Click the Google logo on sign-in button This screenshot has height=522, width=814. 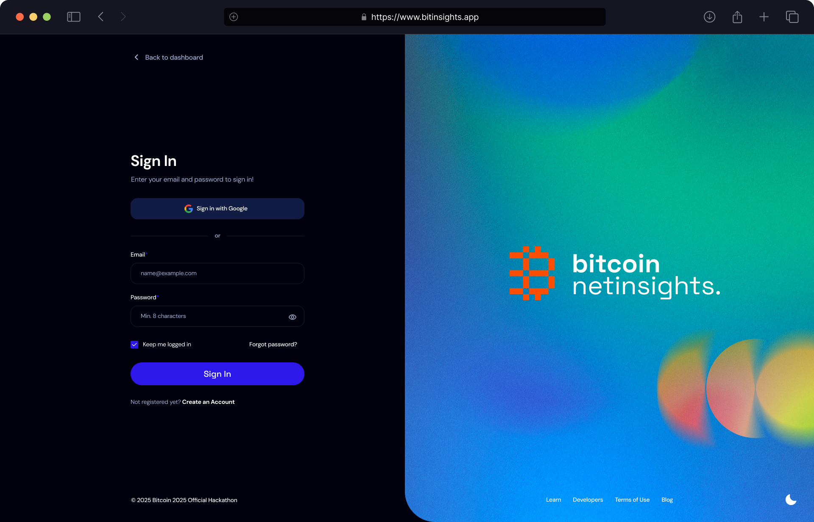(189, 209)
